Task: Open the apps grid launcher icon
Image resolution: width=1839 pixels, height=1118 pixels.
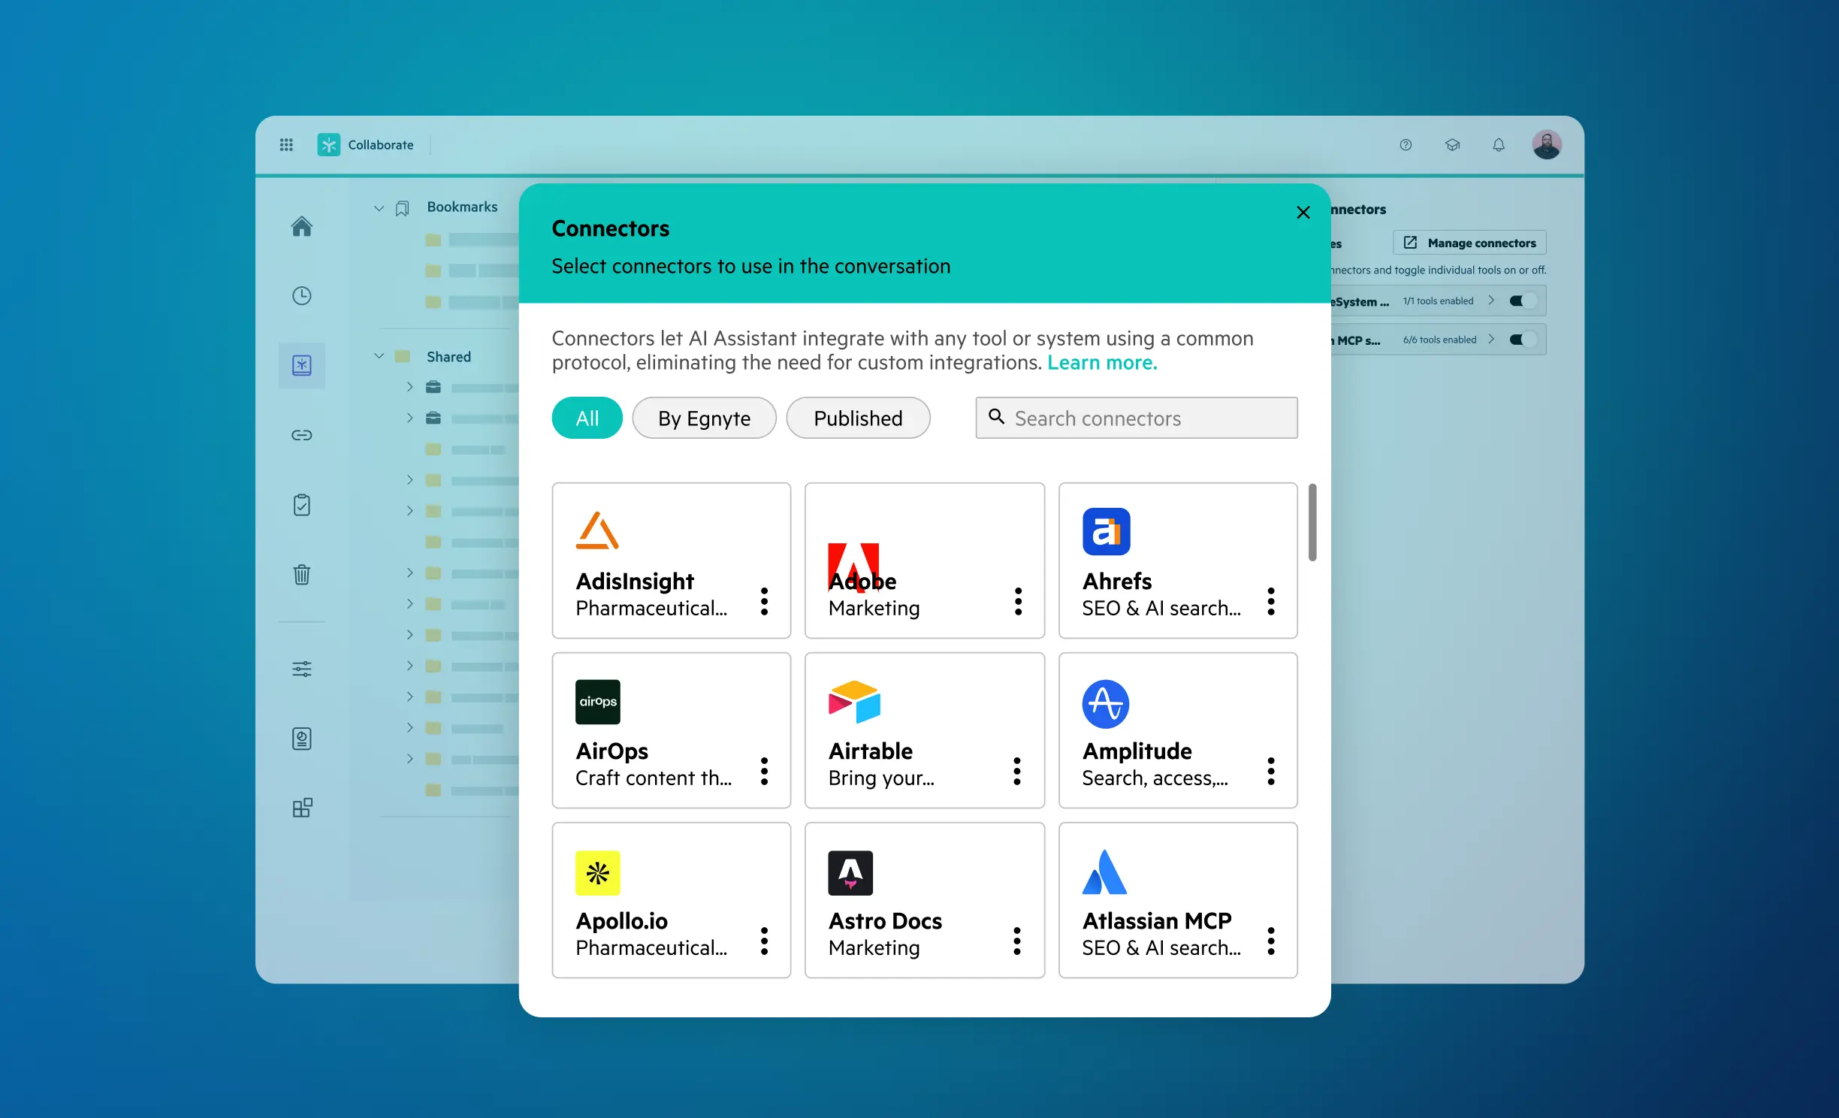Action: pyautogui.click(x=286, y=145)
